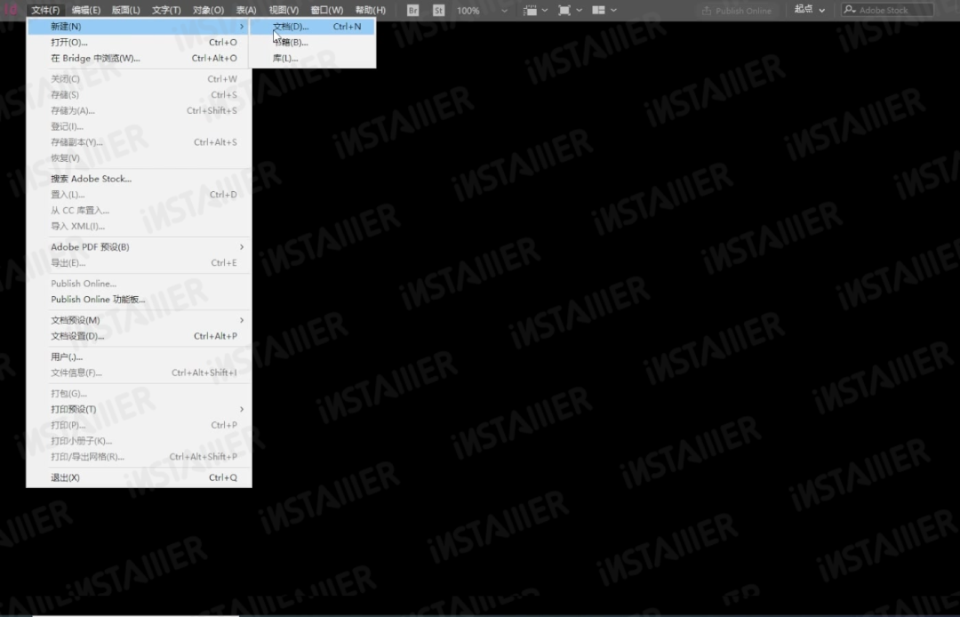Select Publish Online 功能板... menu item

coord(139,300)
